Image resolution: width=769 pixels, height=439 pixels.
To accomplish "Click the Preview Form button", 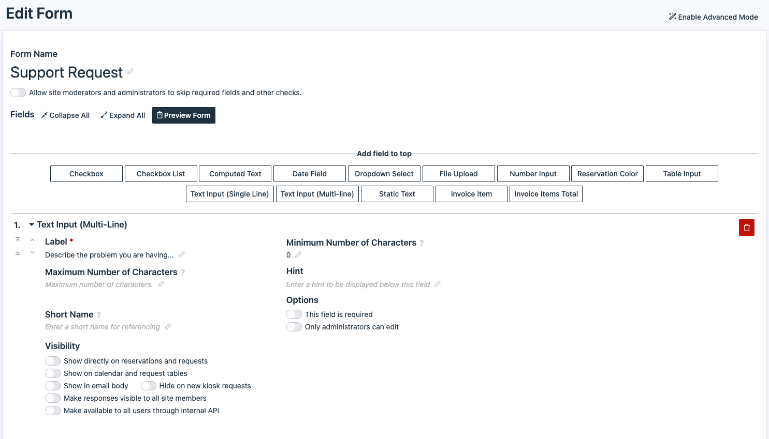I will (x=184, y=115).
